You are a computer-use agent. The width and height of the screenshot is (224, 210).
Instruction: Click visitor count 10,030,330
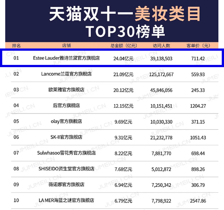(x=161, y=122)
